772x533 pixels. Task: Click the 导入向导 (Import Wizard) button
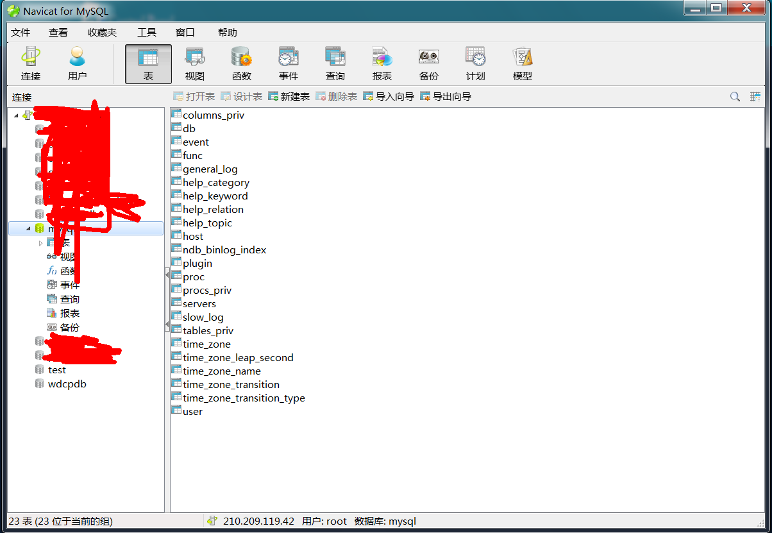388,97
